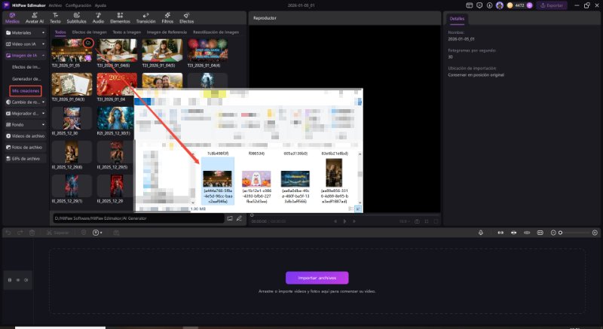Toggle the timeline track lock
This screenshot has height=329, width=603.
click(10, 280)
